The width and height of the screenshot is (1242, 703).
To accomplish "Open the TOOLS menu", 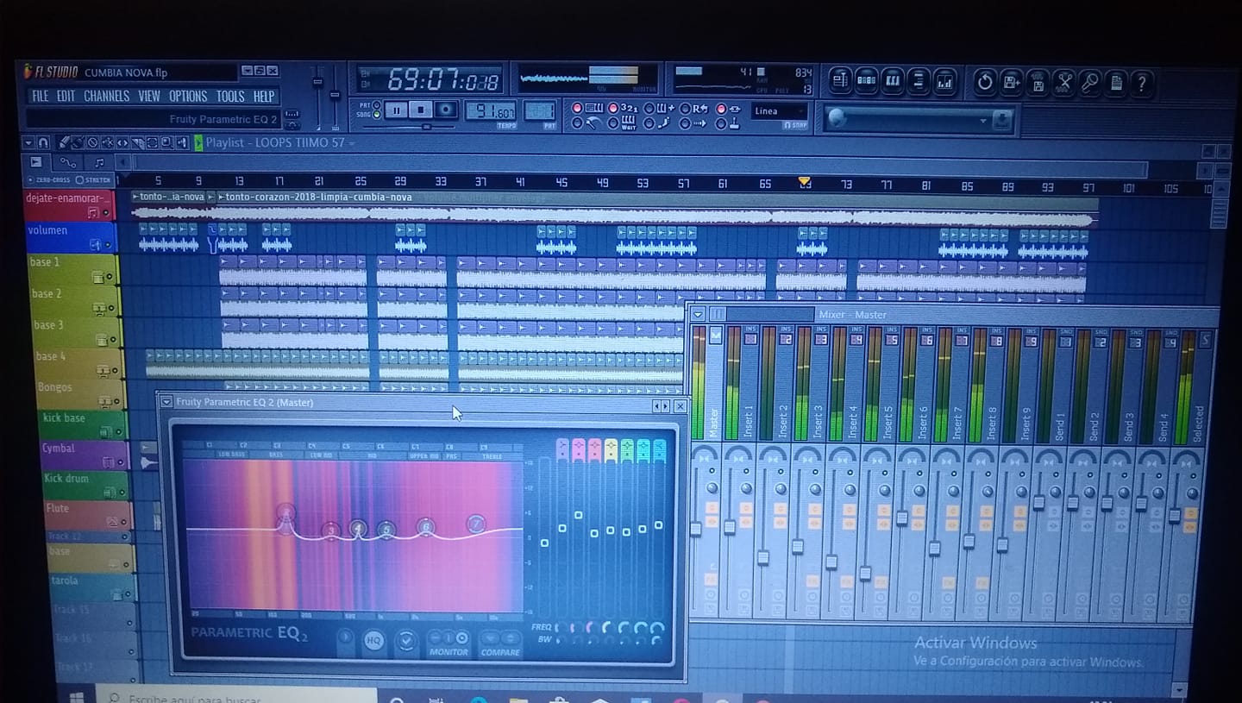I will tap(230, 96).
